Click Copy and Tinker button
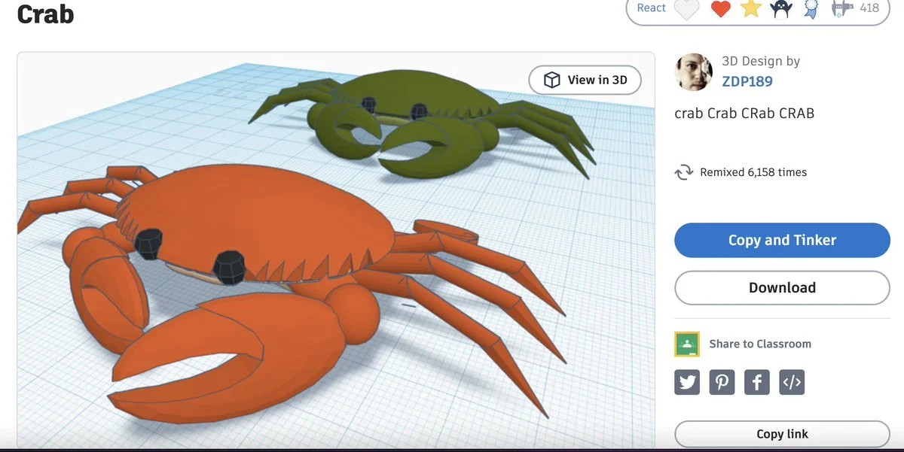904x452 pixels. [782, 241]
